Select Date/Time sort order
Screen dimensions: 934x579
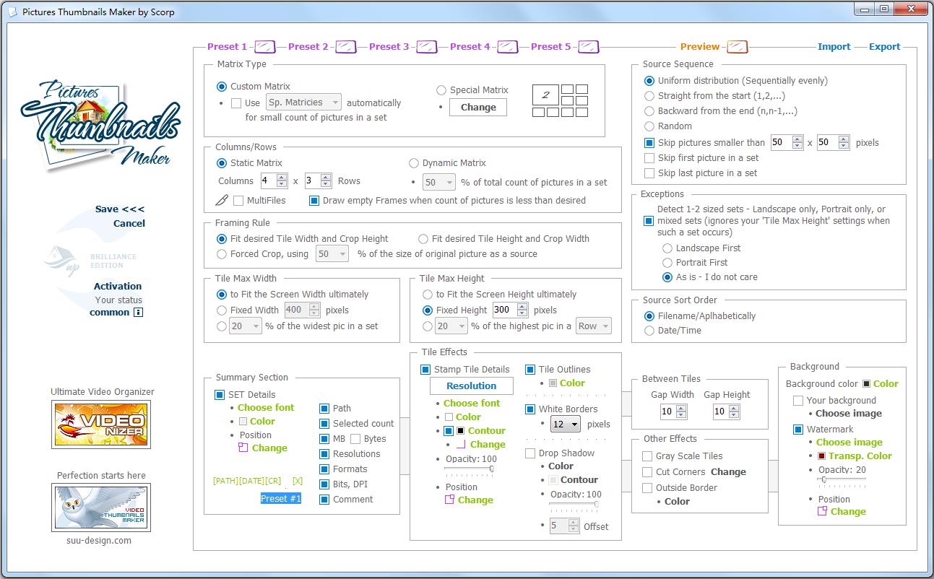coord(649,331)
